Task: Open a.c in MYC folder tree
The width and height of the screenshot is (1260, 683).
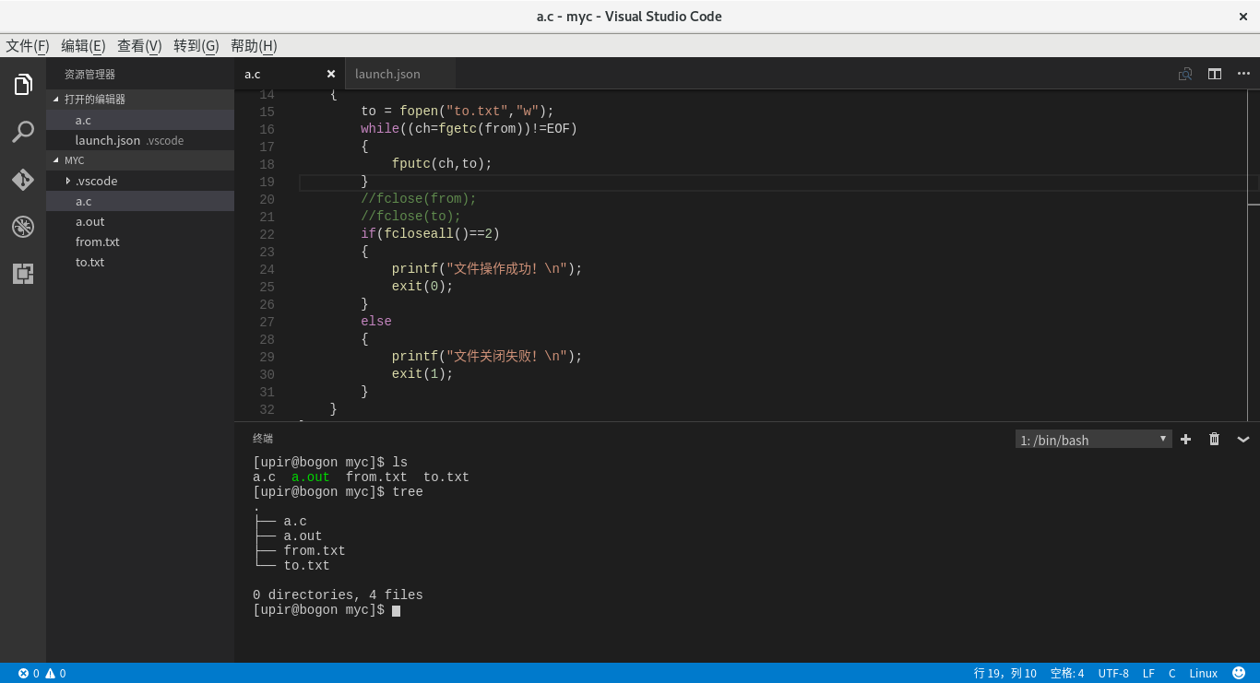Action: [x=140, y=201]
